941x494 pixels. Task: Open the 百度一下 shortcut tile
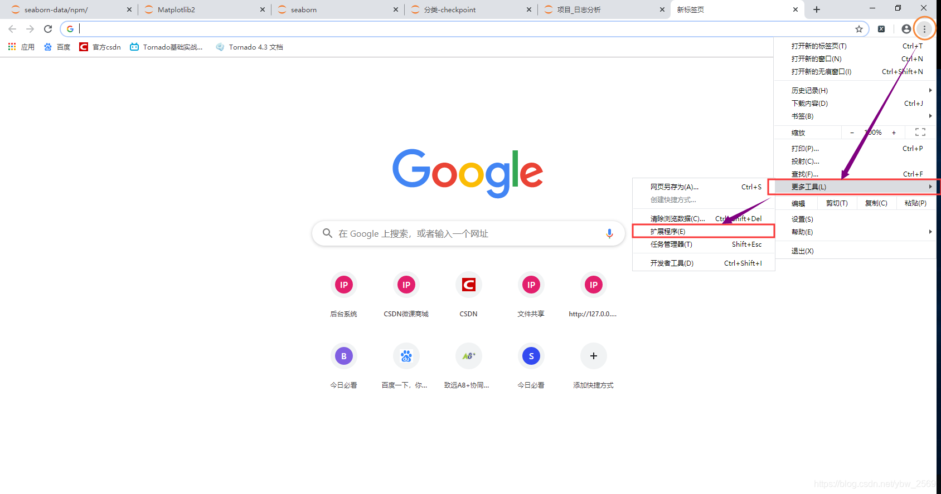406,366
